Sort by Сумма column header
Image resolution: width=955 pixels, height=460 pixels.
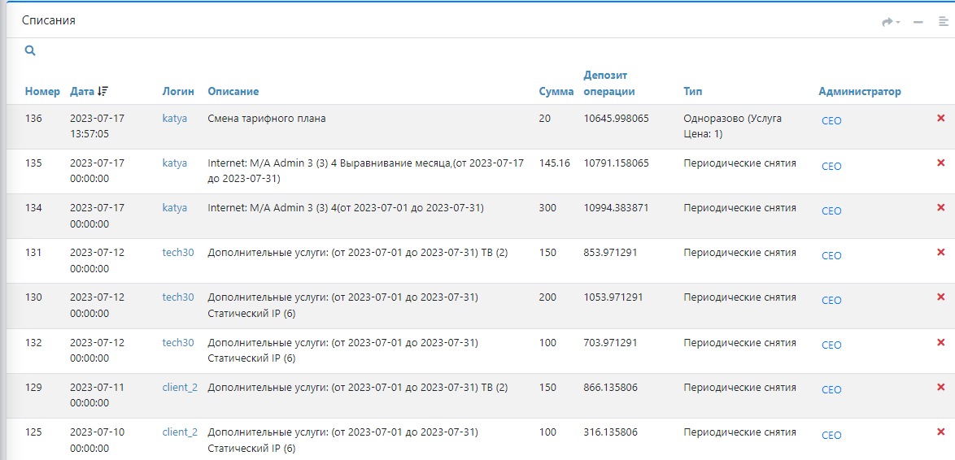(x=556, y=92)
